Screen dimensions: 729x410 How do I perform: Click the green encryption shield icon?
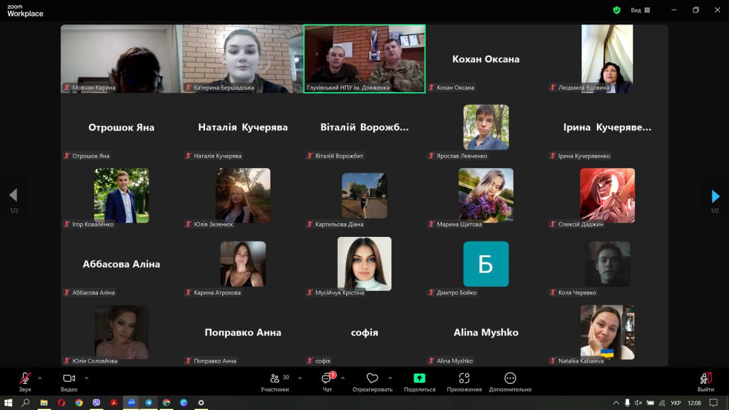tap(617, 10)
